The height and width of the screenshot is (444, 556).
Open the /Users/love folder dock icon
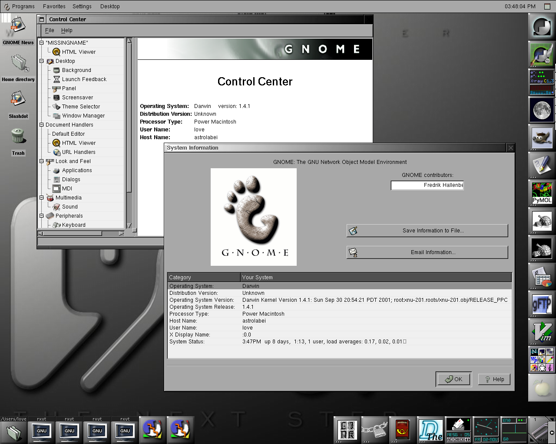[14, 430]
